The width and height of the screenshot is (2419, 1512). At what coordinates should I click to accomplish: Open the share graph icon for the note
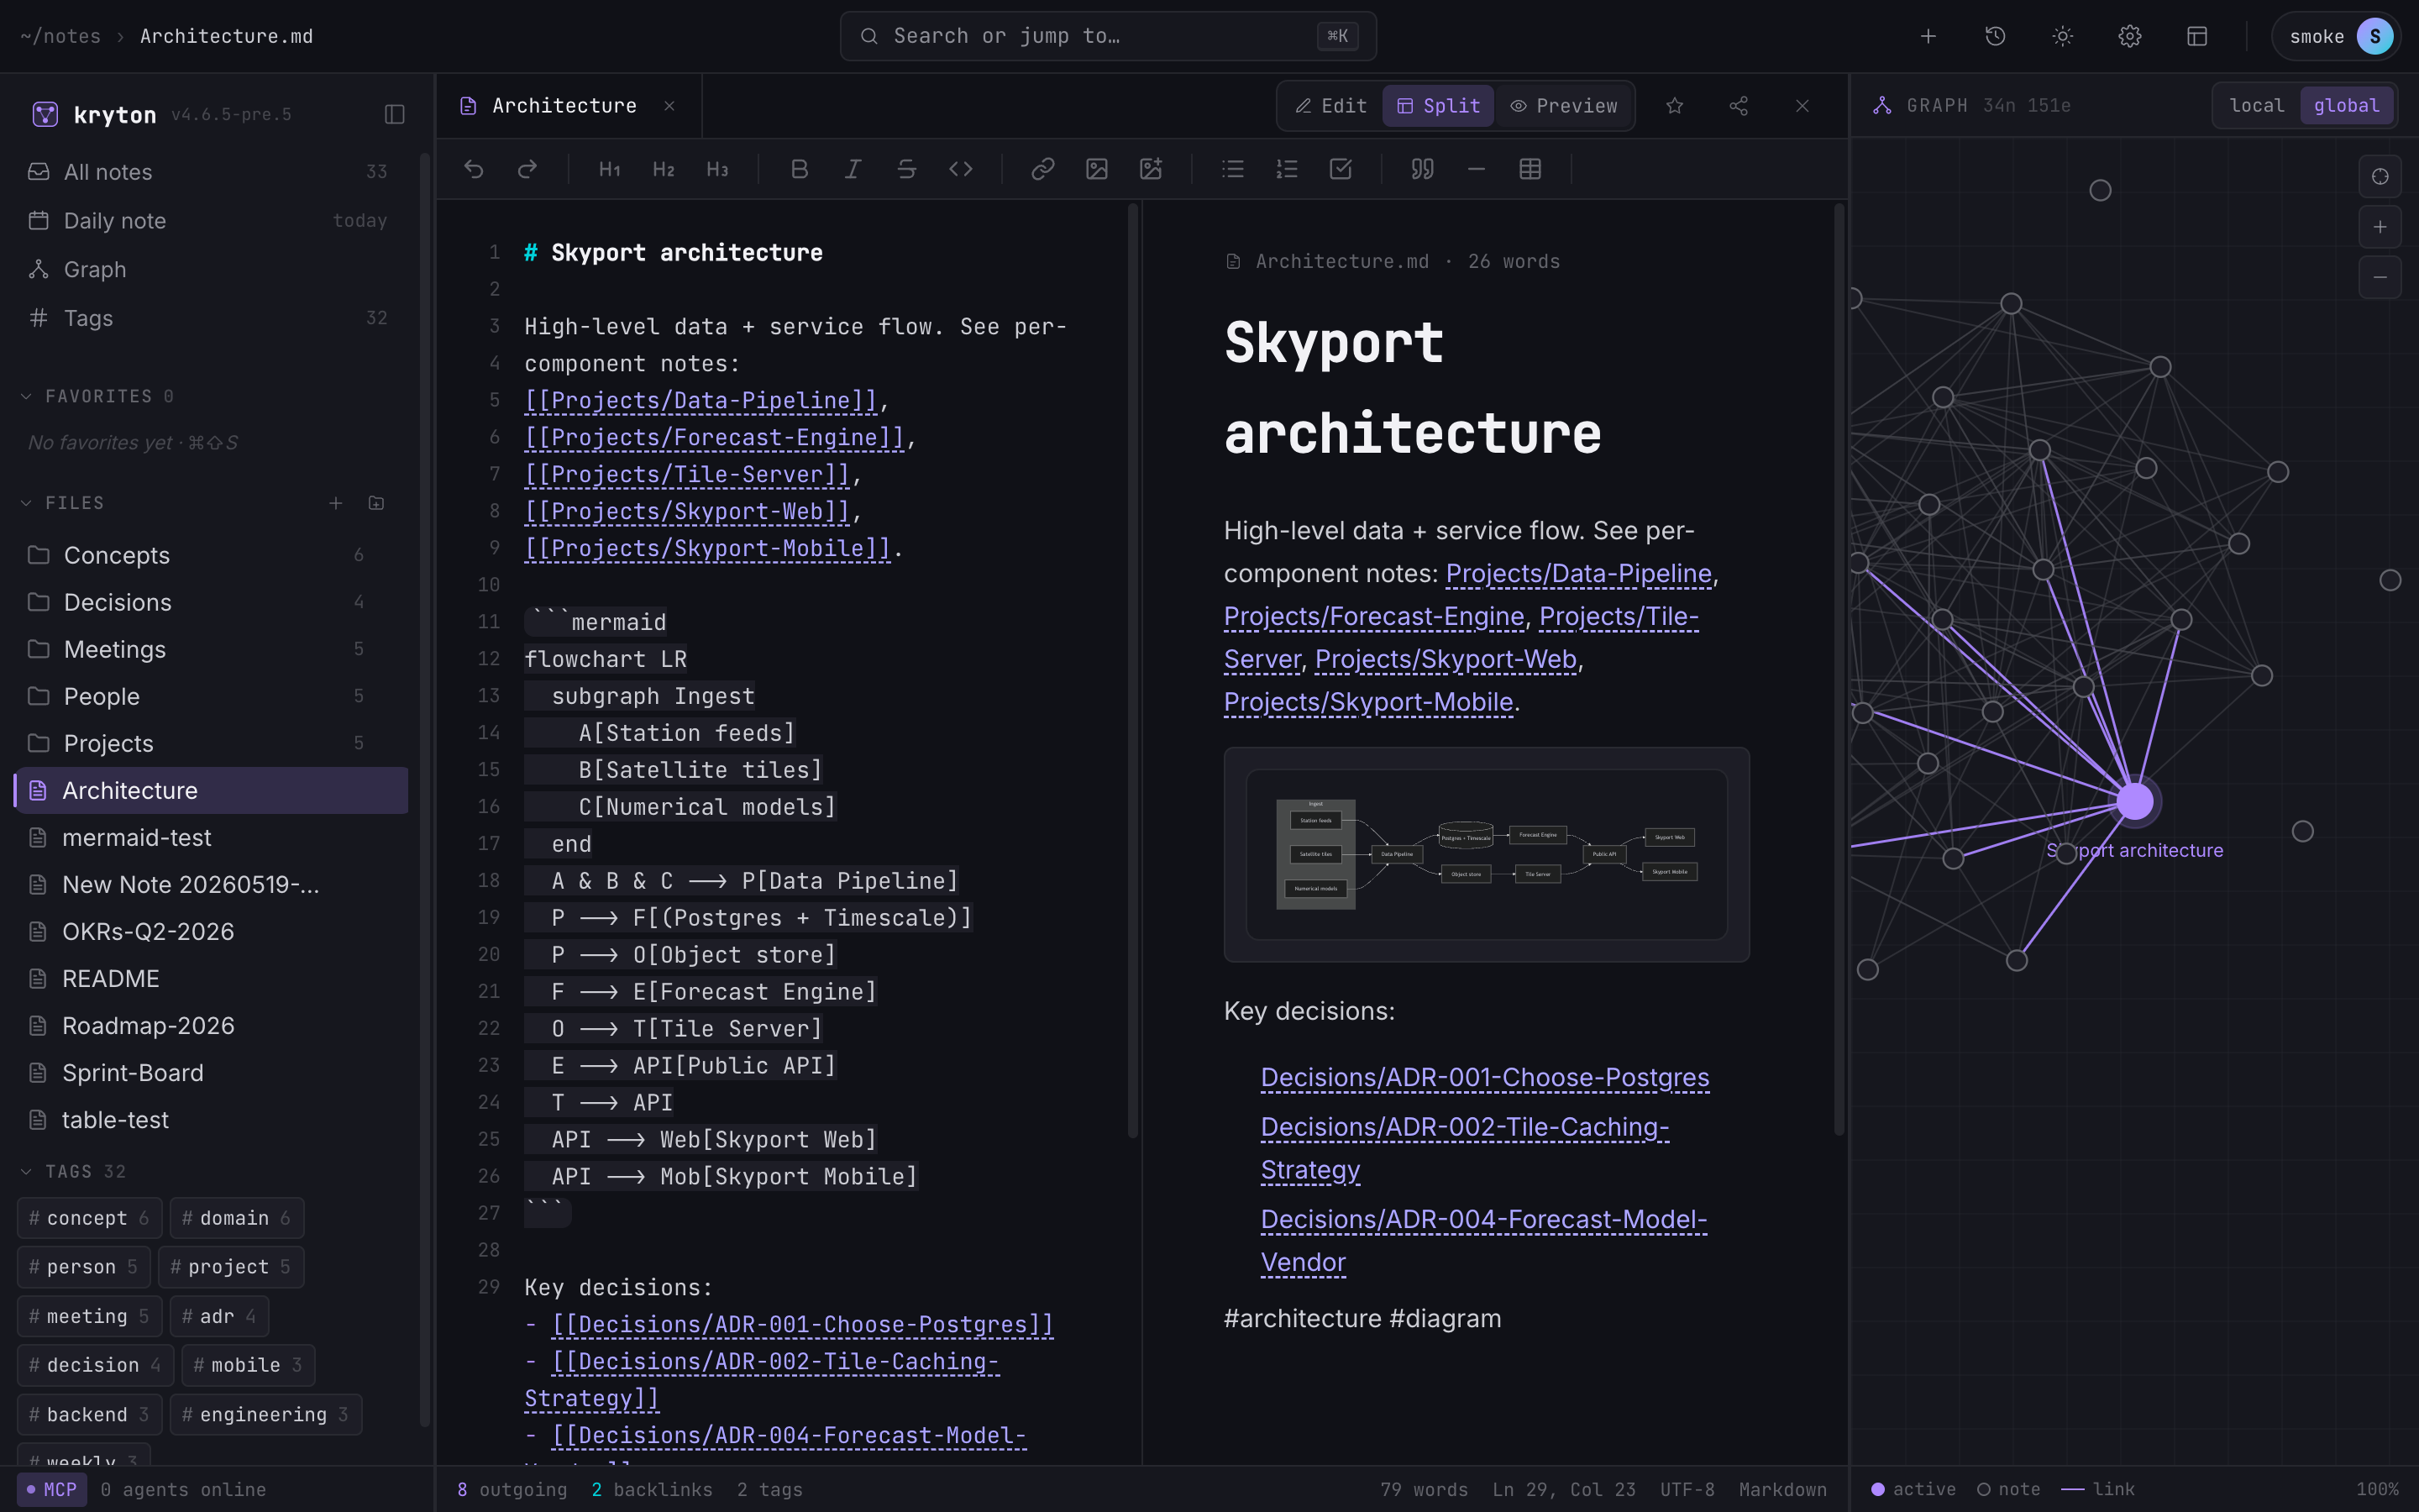[1739, 106]
